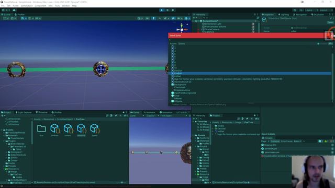Open the Component menu
The width and height of the screenshot is (335, 188).
[x=40, y=6]
